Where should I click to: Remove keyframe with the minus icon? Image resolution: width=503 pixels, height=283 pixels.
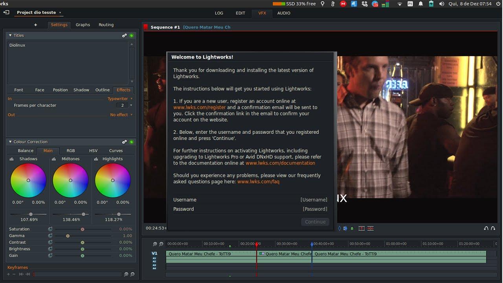tap(14, 274)
